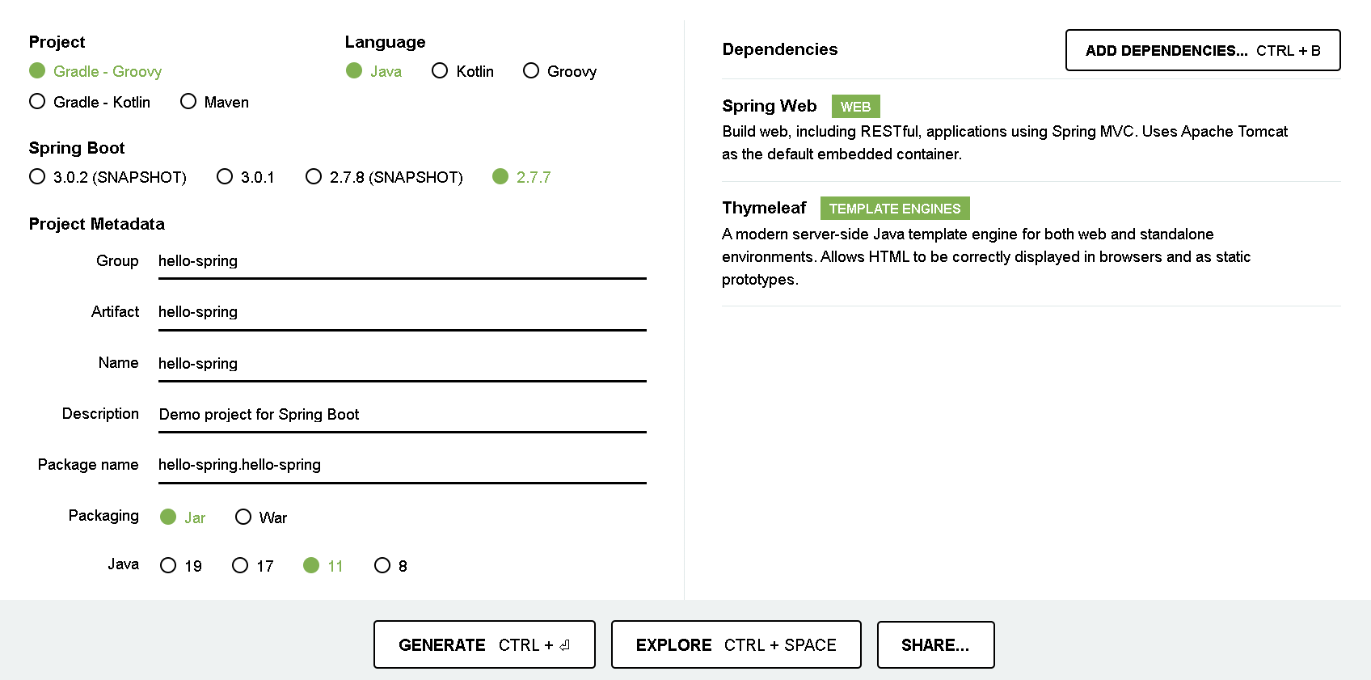Image resolution: width=1371 pixels, height=680 pixels.
Task: Focus the Package name field
Action: (x=403, y=465)
